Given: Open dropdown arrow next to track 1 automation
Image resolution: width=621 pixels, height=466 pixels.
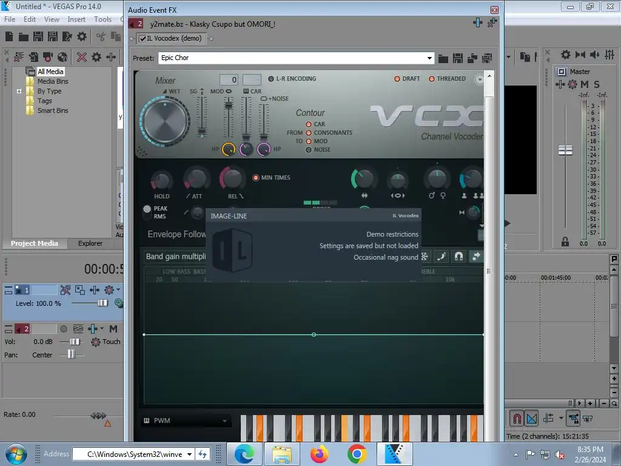Looking at the screenshot, I should point(118,290).
